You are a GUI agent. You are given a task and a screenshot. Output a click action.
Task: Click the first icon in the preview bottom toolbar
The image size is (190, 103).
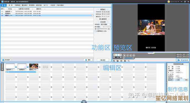(114, 61)
